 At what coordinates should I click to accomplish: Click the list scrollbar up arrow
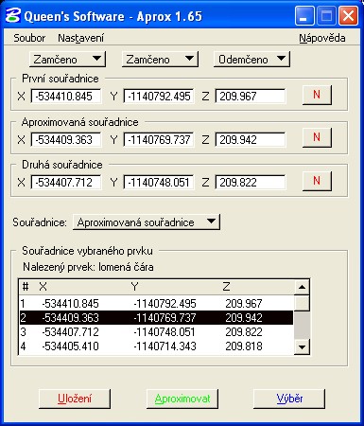302,287
